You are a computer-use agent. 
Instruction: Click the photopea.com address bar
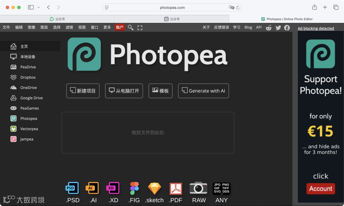172,7
